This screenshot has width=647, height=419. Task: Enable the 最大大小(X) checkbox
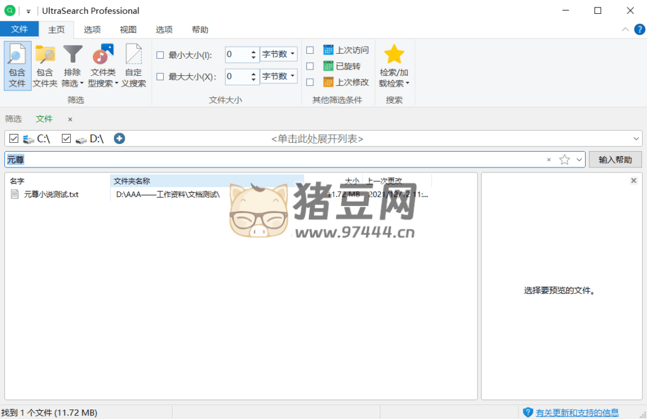pos(160,76)
